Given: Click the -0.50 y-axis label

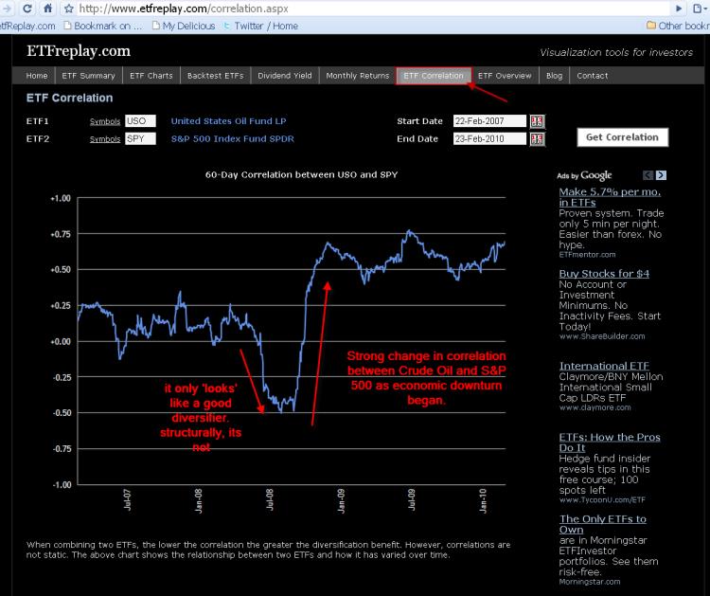Looking at the screenshot, I should [x=62, y=413].
